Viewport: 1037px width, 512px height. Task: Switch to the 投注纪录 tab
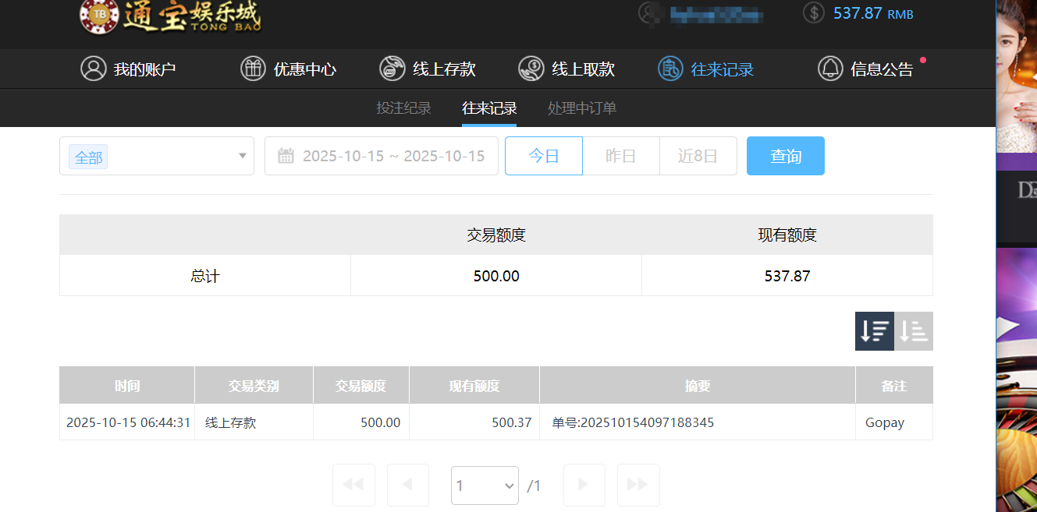403,108
